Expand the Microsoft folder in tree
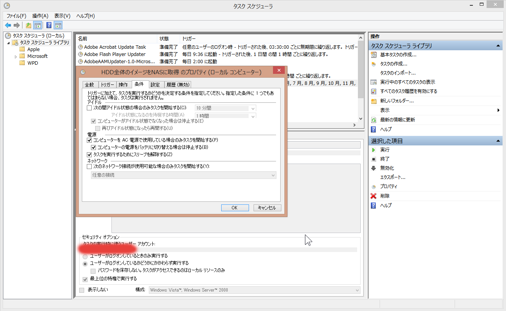This screenshot has height=311, width=506. [16, 56]
